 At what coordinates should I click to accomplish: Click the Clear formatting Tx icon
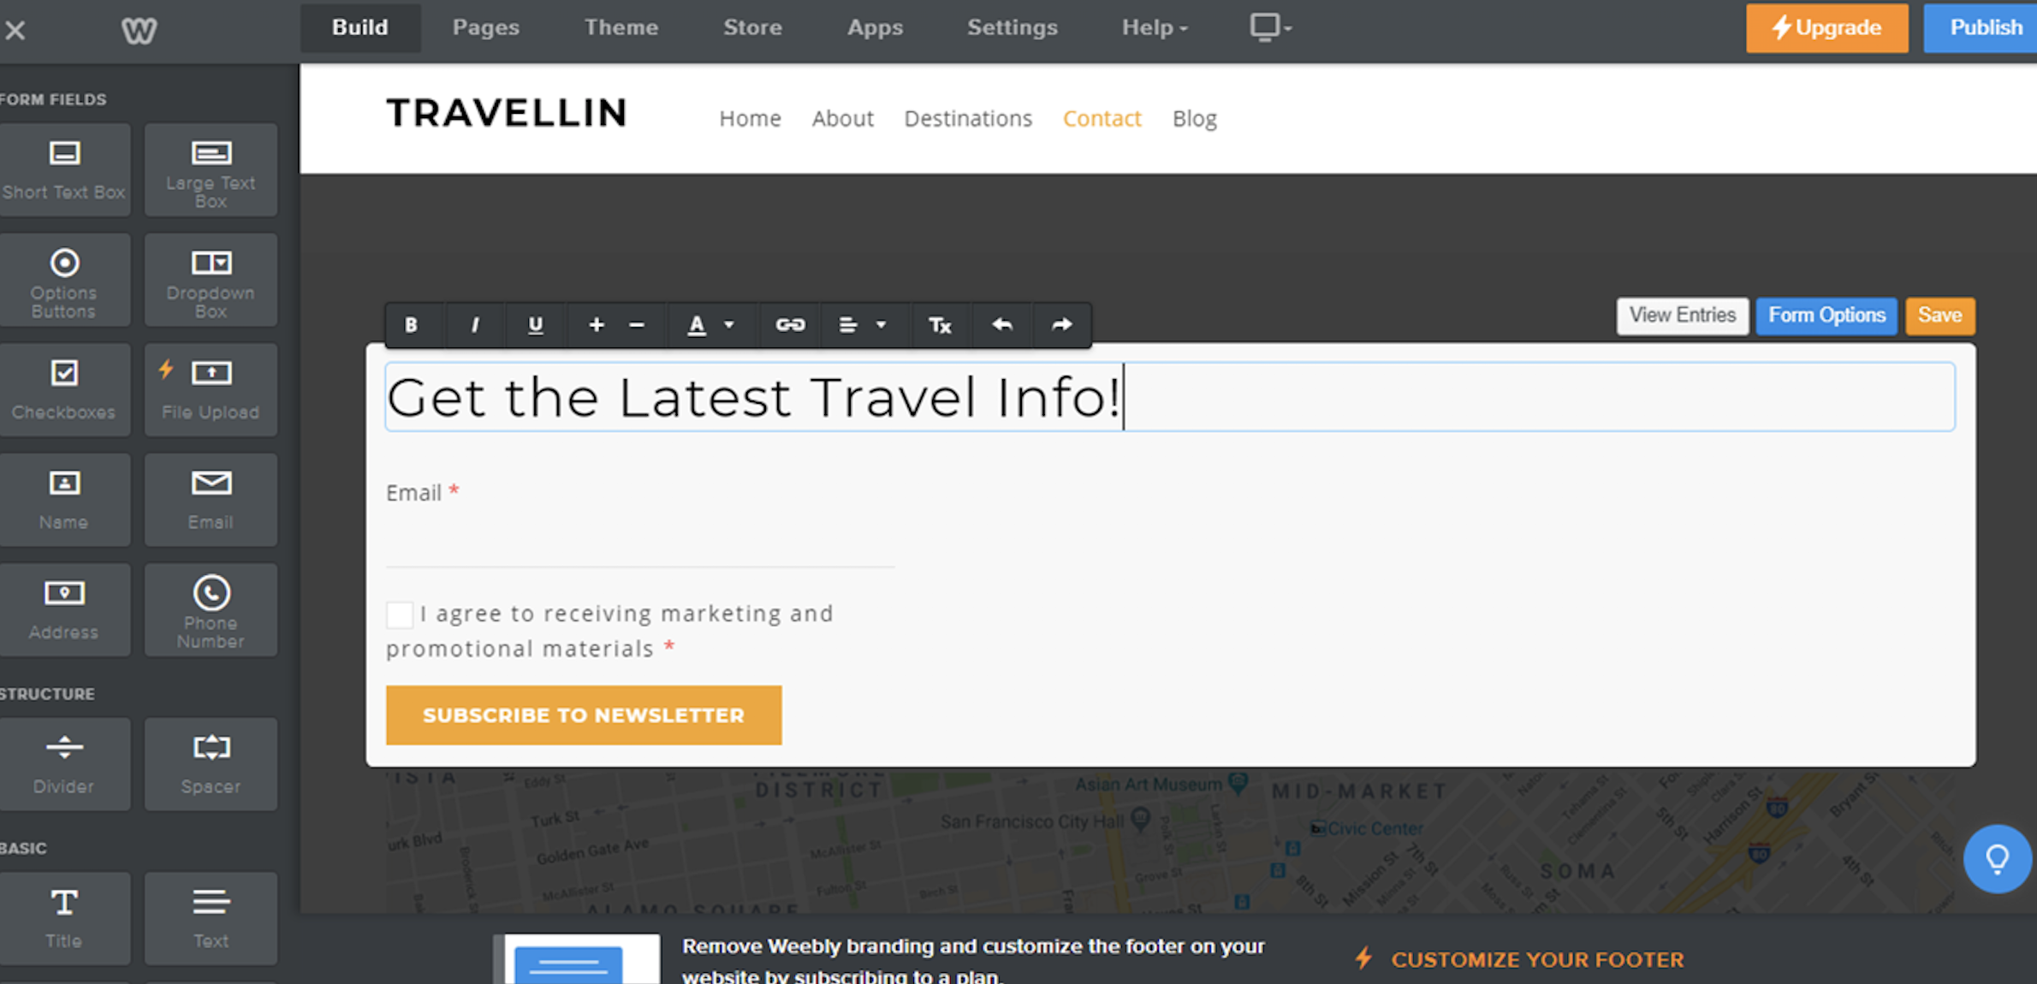pyautogui.click(x=939, y=324)
